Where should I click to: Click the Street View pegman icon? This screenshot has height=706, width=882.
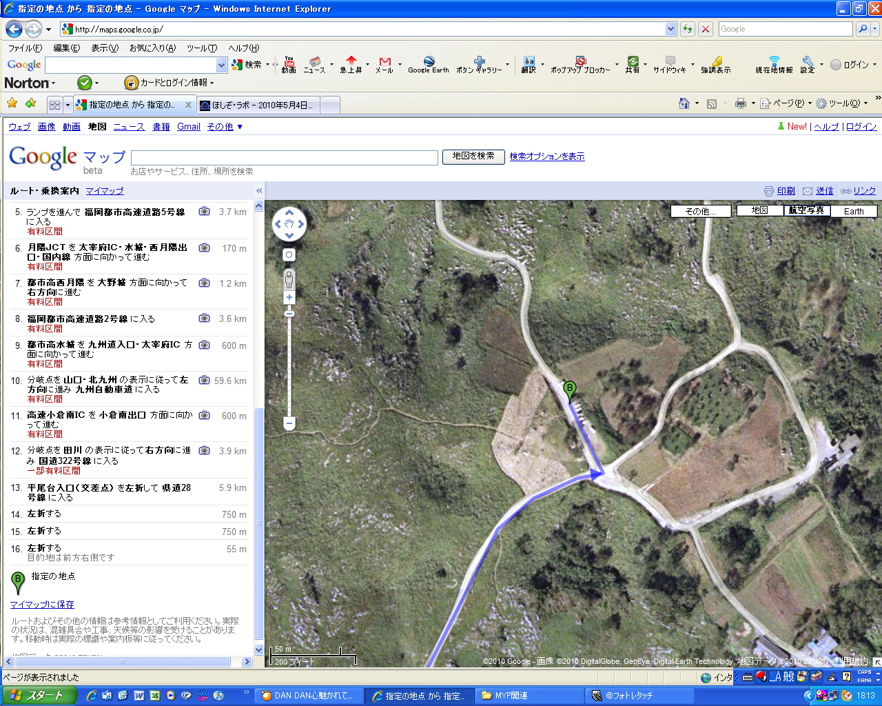(289, 279)
